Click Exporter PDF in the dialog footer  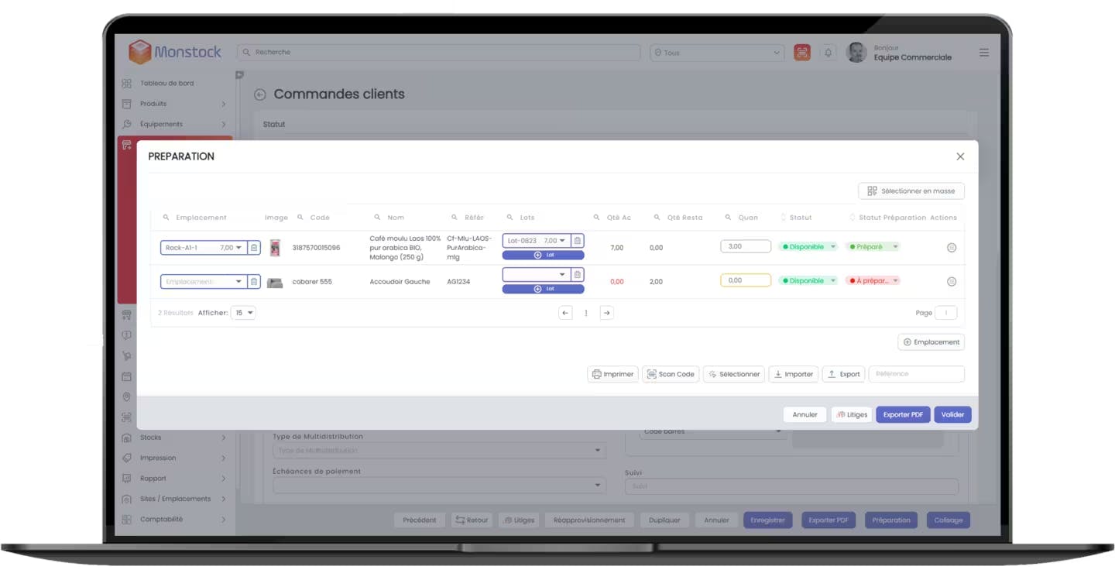coord(903,415)
